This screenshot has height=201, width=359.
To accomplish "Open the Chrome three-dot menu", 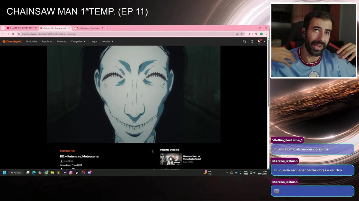I will [266, 34].
